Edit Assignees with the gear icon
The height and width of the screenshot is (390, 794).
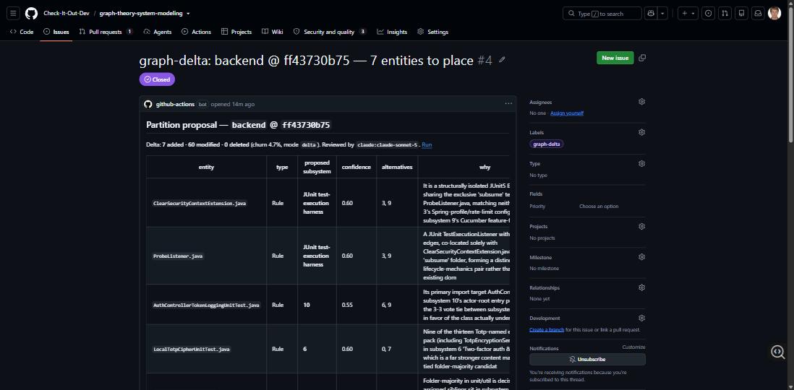point(641,102)
